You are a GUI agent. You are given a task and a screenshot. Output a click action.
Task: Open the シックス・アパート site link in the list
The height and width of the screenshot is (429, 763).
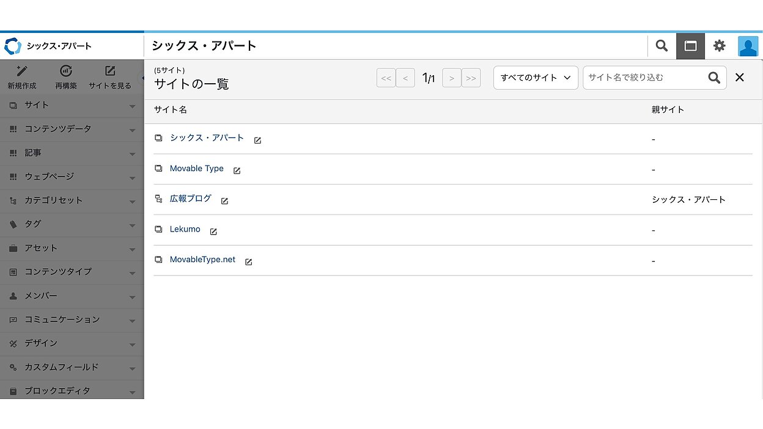[207, 138]
